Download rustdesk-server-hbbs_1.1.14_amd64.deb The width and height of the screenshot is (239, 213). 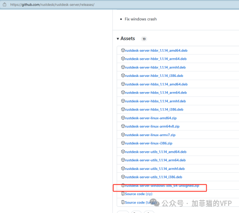[156, 84]
